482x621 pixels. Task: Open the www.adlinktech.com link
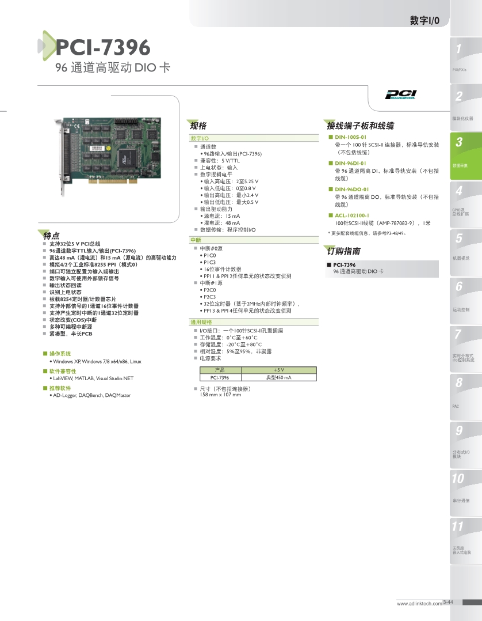[419, 604]
